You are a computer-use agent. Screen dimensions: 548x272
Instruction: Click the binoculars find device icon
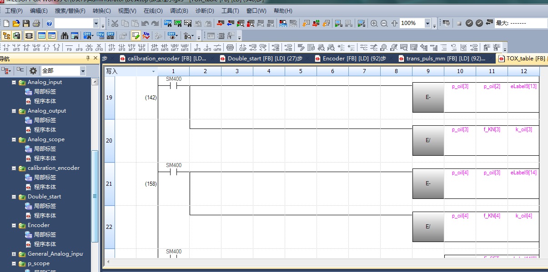(x=64, y=35)
